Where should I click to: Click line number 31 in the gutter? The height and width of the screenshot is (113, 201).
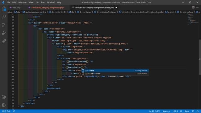coord(13,35)
